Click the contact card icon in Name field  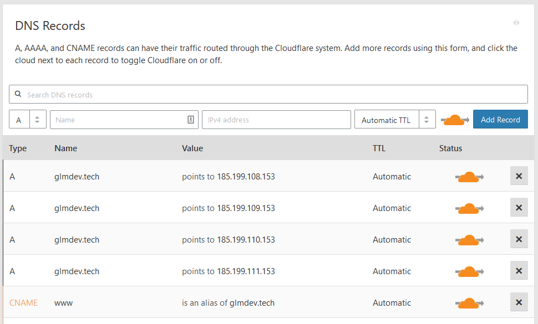tap(190, 120)
